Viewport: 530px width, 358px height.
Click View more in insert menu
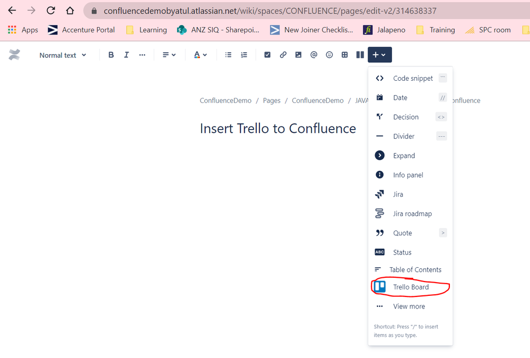click(410, 306)
